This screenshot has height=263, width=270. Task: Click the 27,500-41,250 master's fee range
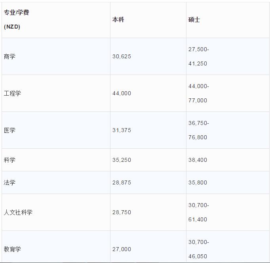198,56
